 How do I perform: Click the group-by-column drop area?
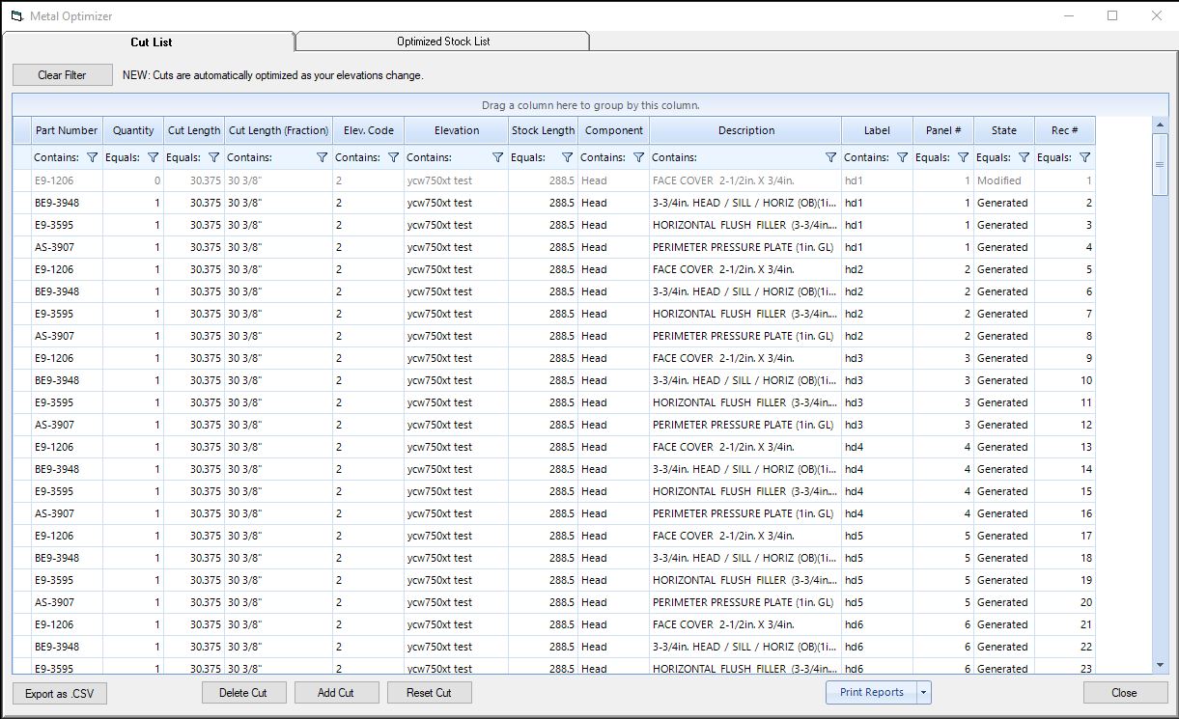pyautogui.click(x=590, y=105)
